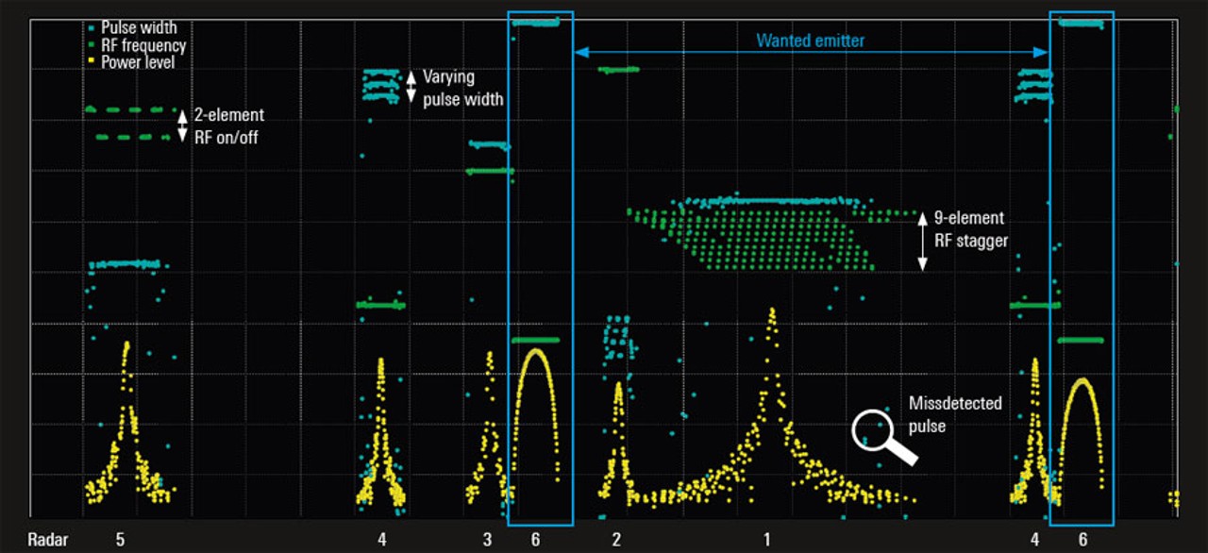Screen dimensions: 1208x553
Task: Click the double arrow beside 9-element RF stagger
Action: pyautogui.click(x=923, y=242)
